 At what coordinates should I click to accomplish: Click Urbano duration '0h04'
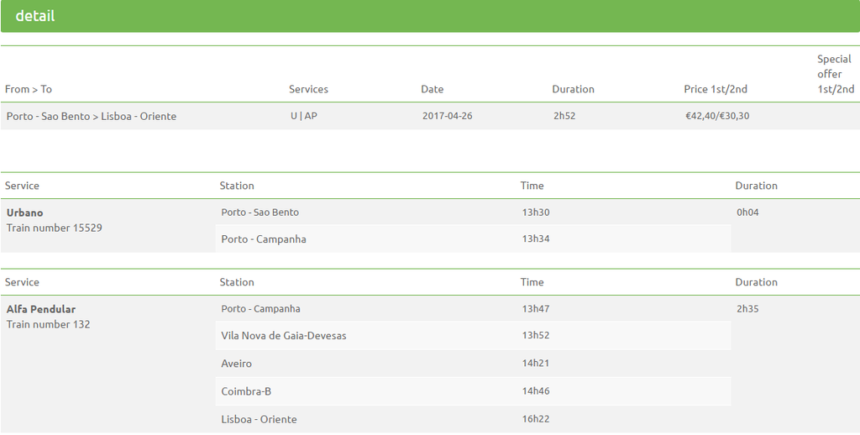click(x=747, y=212)
